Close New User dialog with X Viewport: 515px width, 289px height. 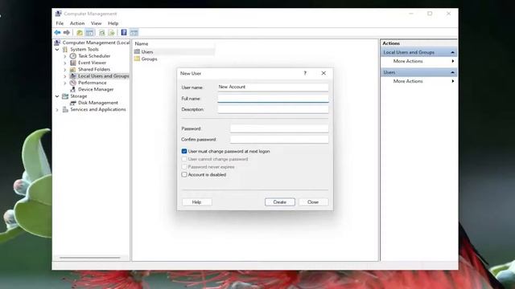[323, 73]
